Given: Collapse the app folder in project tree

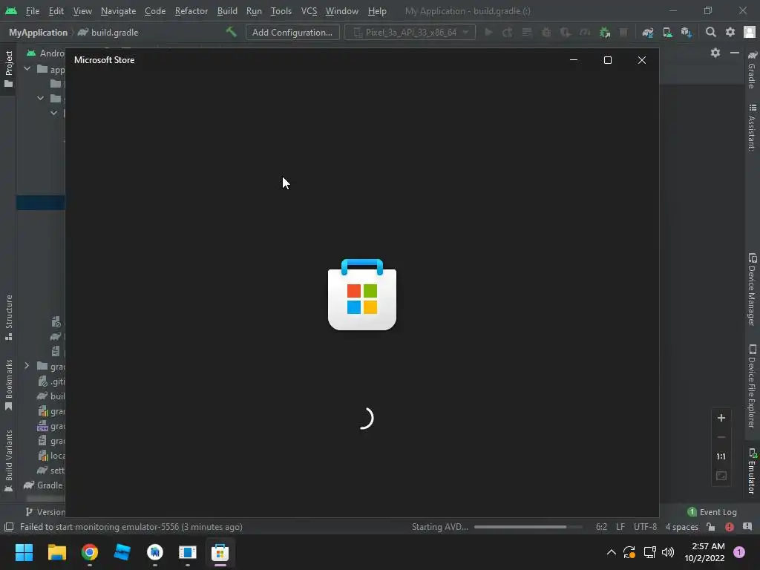Looking at the screenshot, I should click(x=27, y=69).
